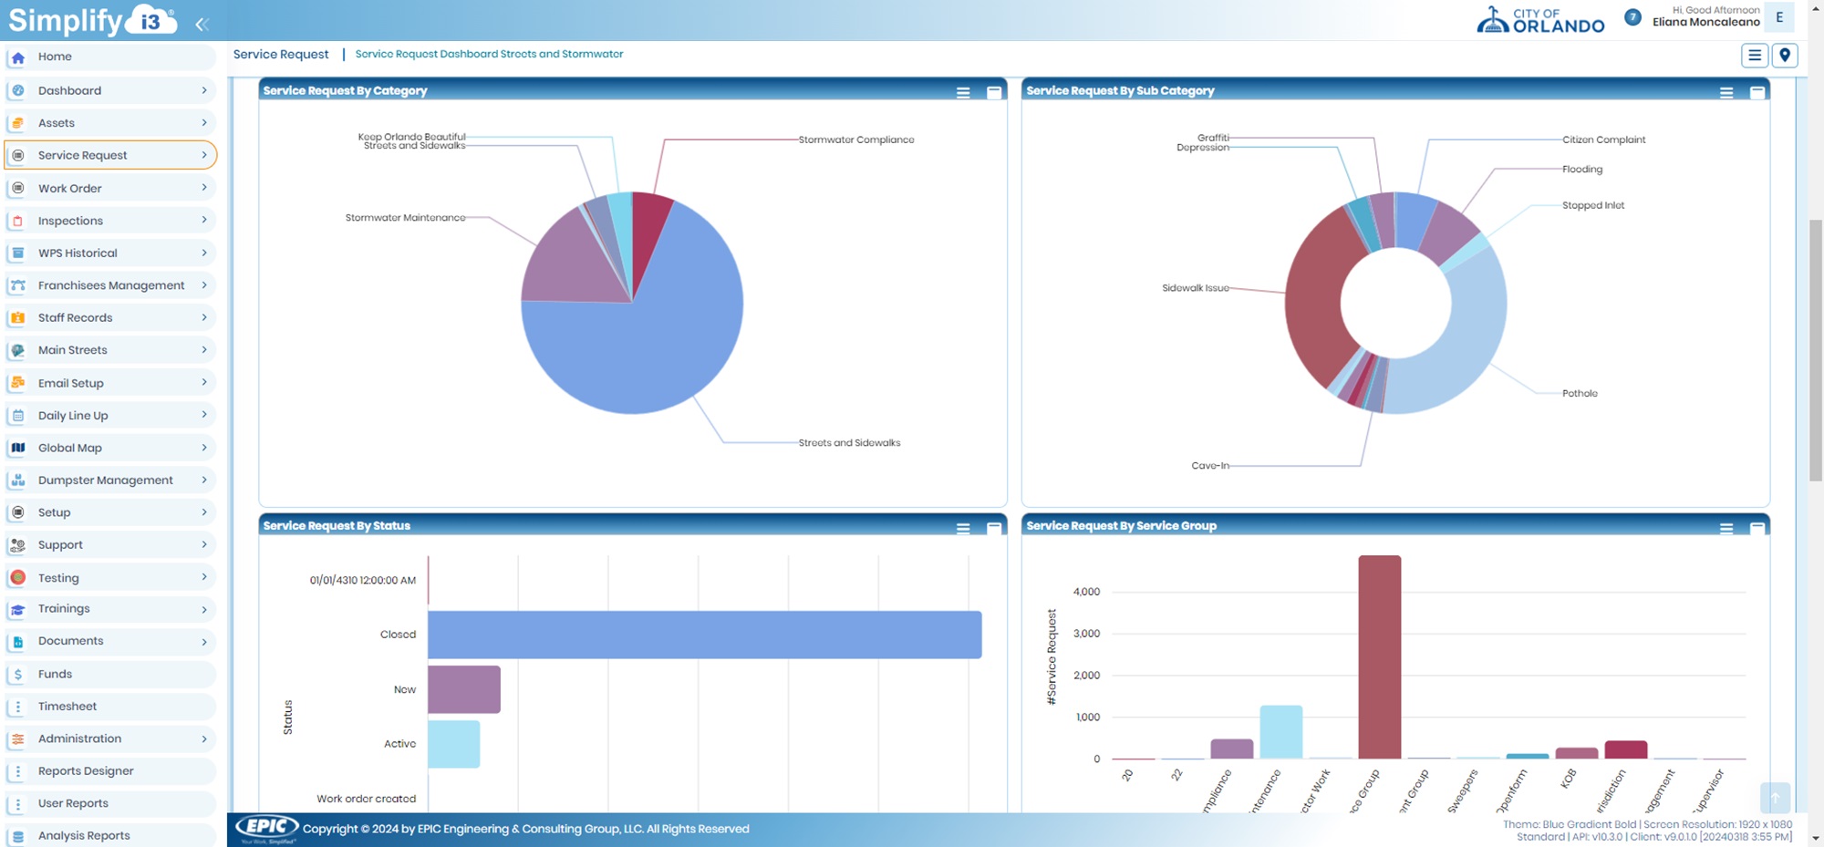Open hamburger menu of Service Request By Category
1824x847 pixels.
point(963,92)
